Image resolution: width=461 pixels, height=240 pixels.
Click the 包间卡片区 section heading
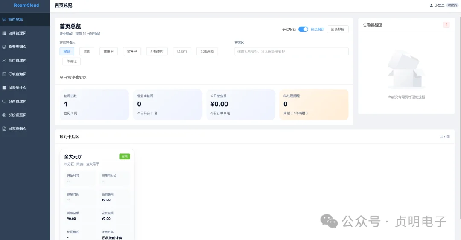tap(70, 137)
